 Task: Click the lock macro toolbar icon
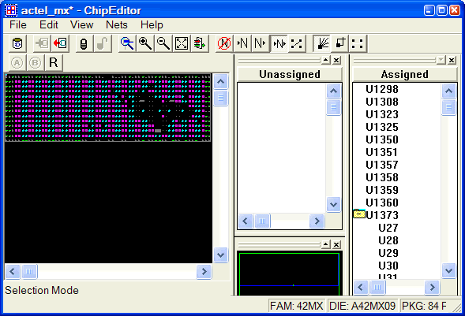pos(84,43)
